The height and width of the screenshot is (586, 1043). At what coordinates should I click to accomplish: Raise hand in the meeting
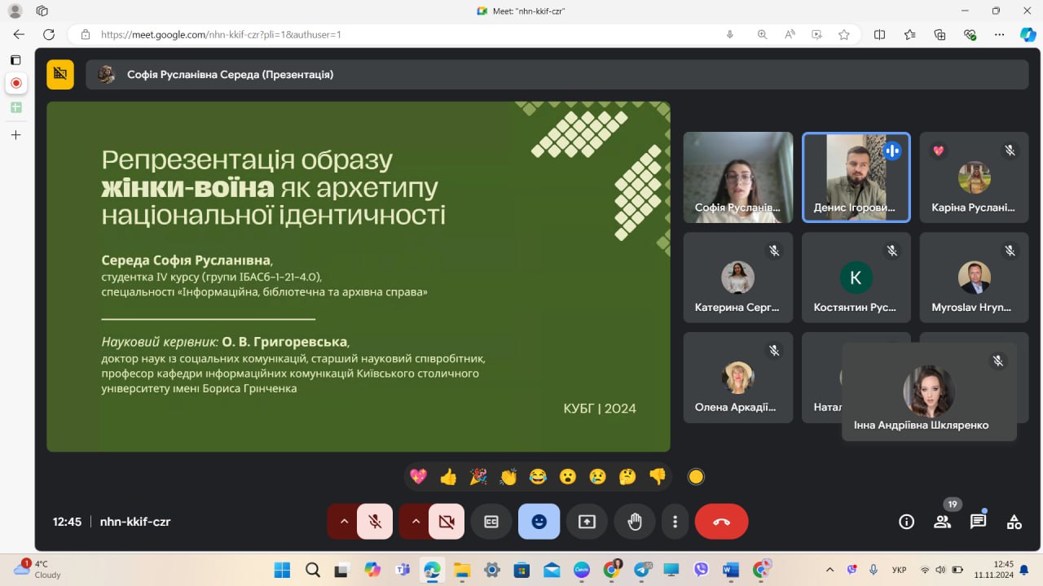pyautogui.click(x=635, y=522)
